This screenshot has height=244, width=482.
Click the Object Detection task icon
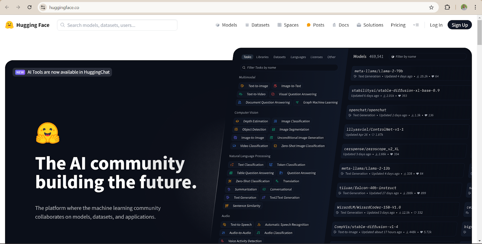coord(236,129)
